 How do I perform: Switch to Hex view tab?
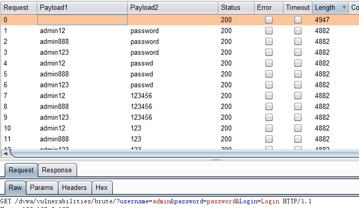(x=102, y=188)
